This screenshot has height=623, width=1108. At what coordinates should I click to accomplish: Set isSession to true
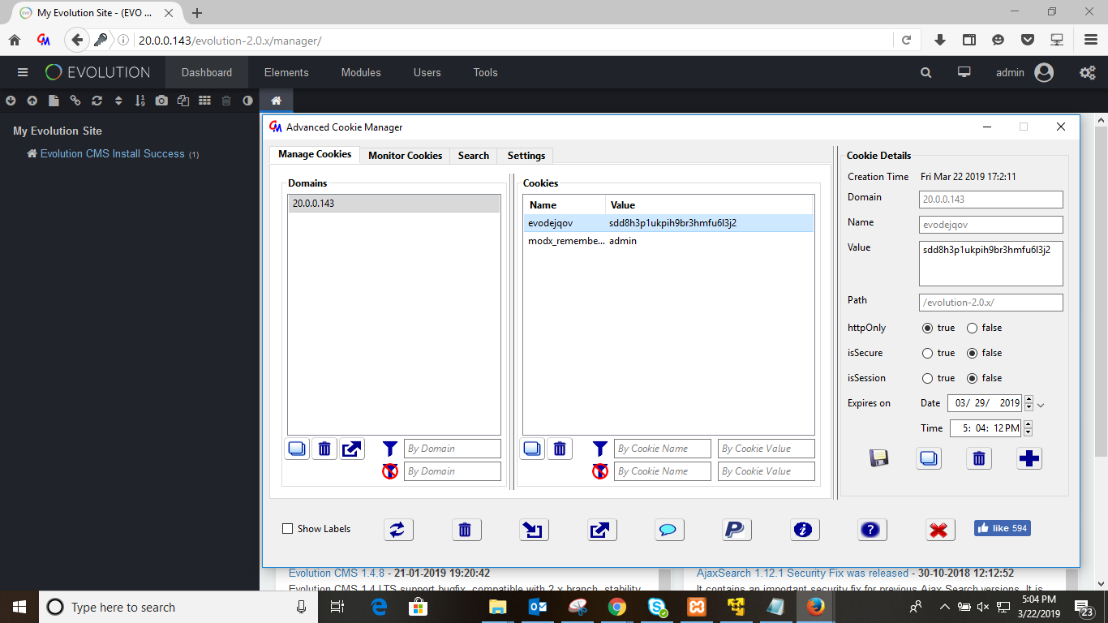927,378
